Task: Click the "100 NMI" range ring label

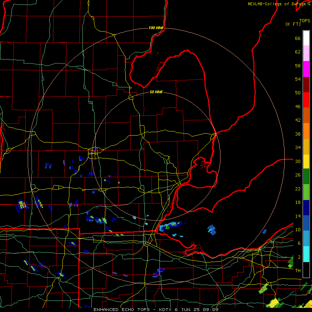Action: click(x=156, y=28)
